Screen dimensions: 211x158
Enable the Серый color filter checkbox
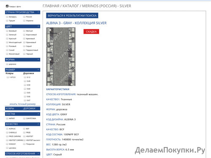tap(24, 46)
